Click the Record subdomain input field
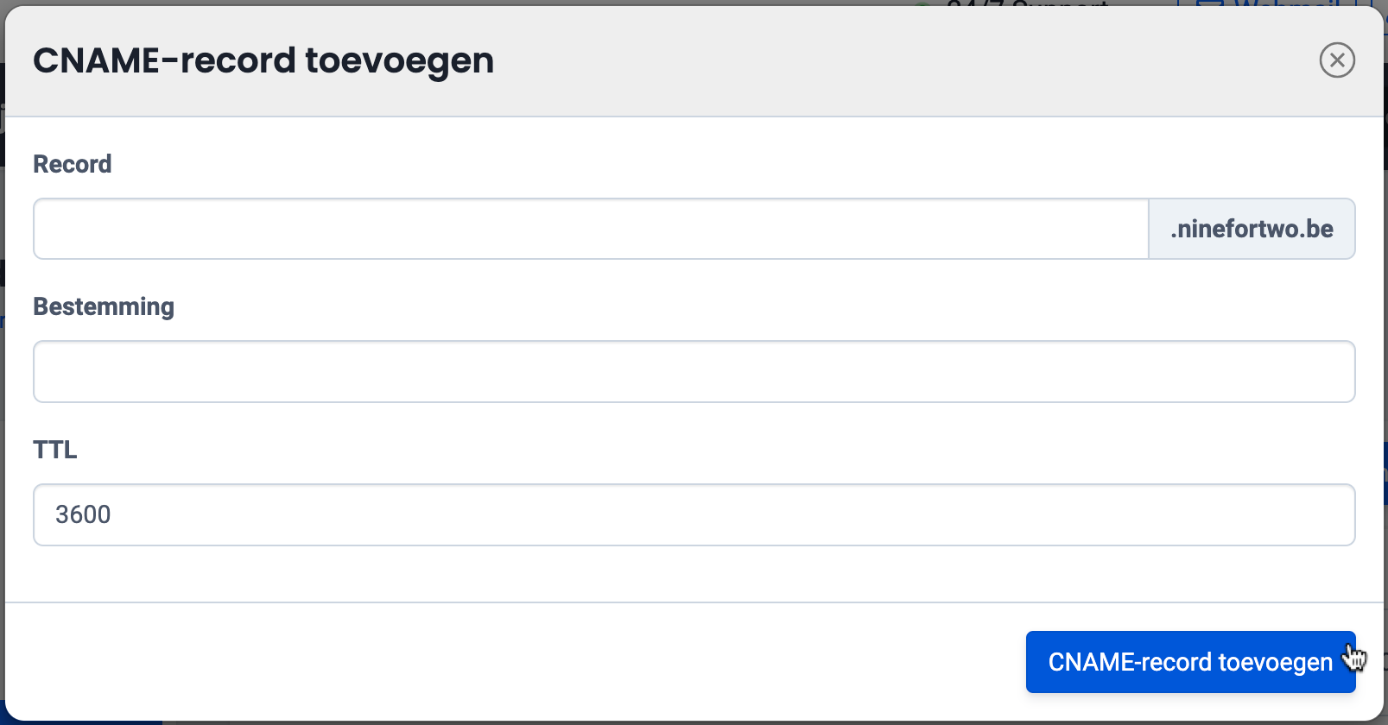 pos(591,229)
